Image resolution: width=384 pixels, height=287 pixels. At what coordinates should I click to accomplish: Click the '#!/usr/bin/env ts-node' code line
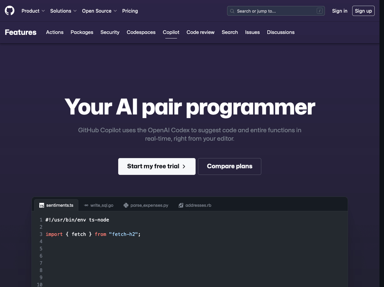click(x=77, y=220)
